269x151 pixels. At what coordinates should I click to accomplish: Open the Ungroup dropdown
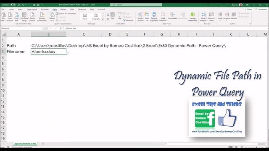(x=227, y=17)
